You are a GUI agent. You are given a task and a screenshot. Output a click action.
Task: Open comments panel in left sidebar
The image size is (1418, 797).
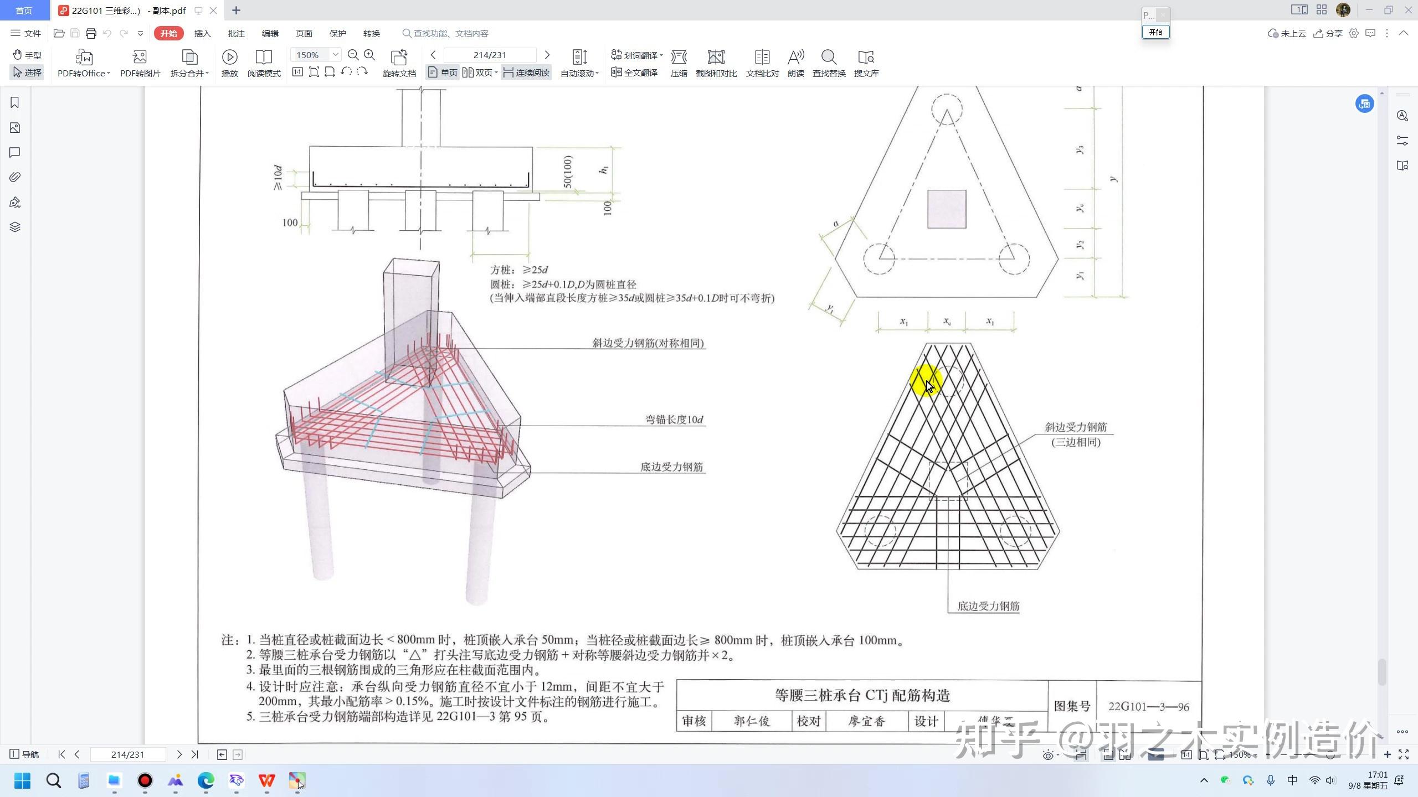[15, 152]
